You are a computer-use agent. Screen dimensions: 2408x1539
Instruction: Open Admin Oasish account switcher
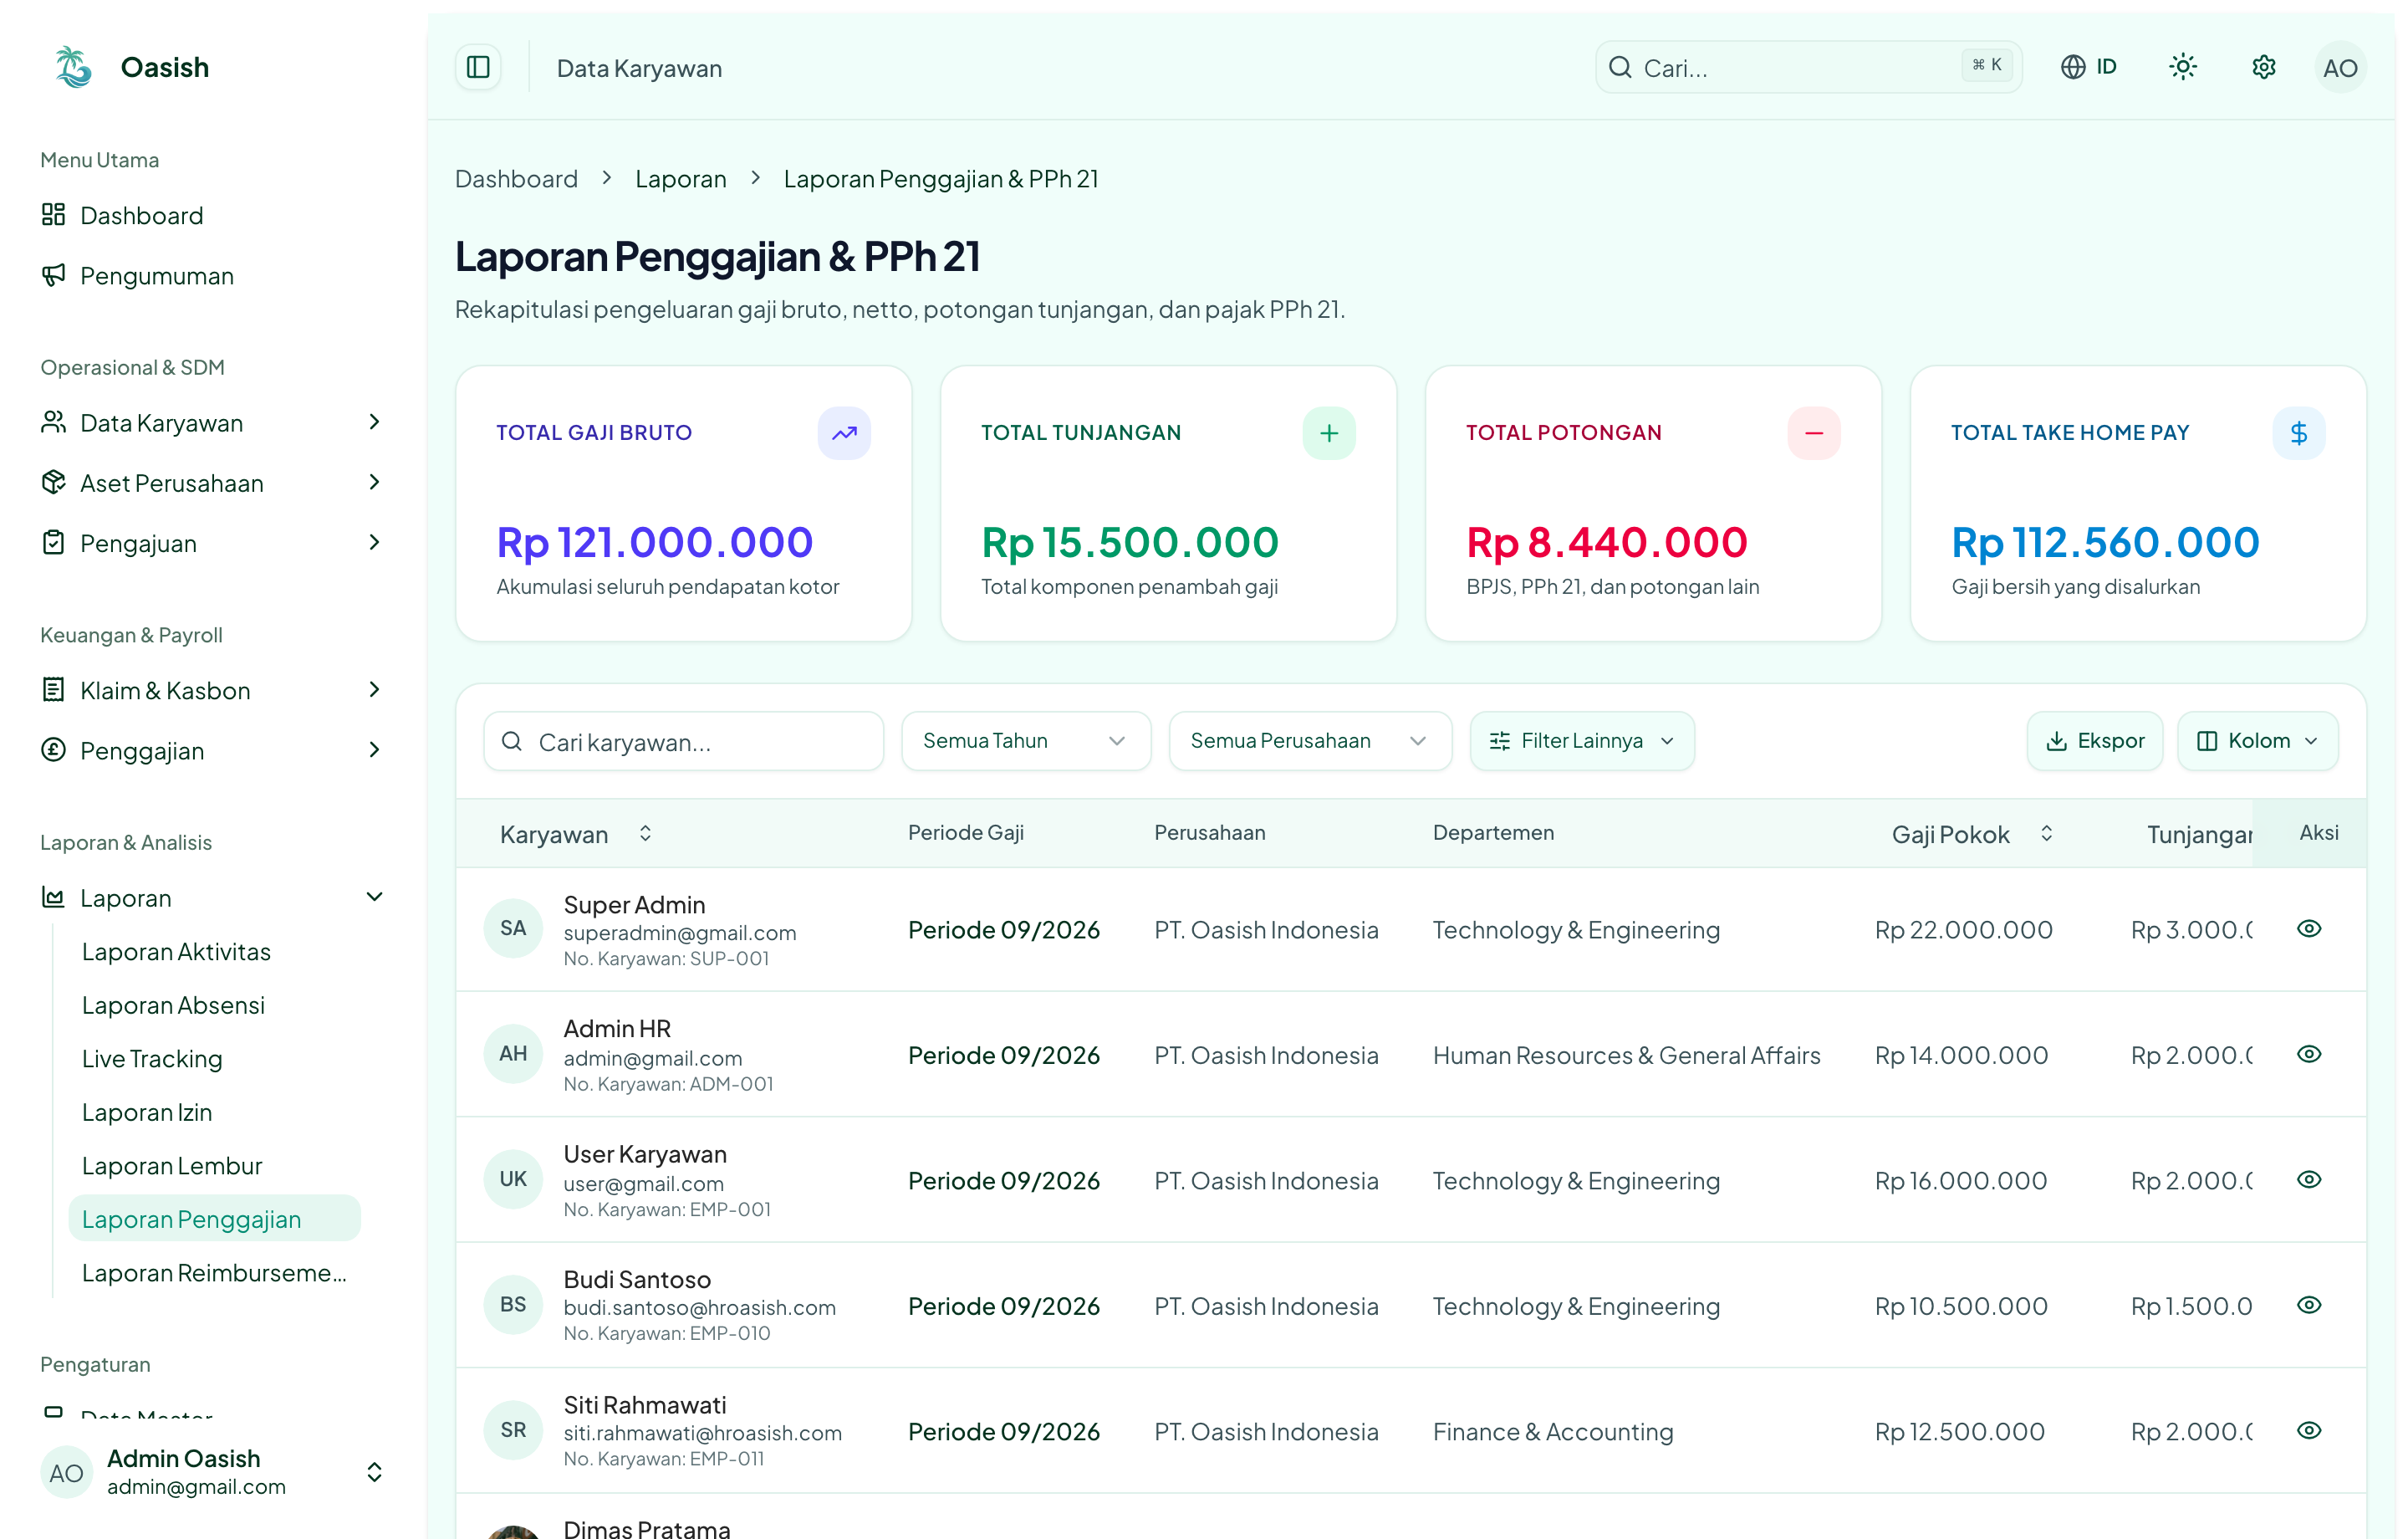[213, 1472]
